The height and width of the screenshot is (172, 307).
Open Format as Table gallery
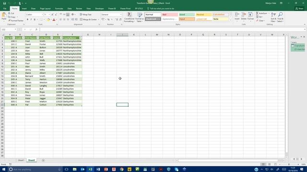click(140, 17)
